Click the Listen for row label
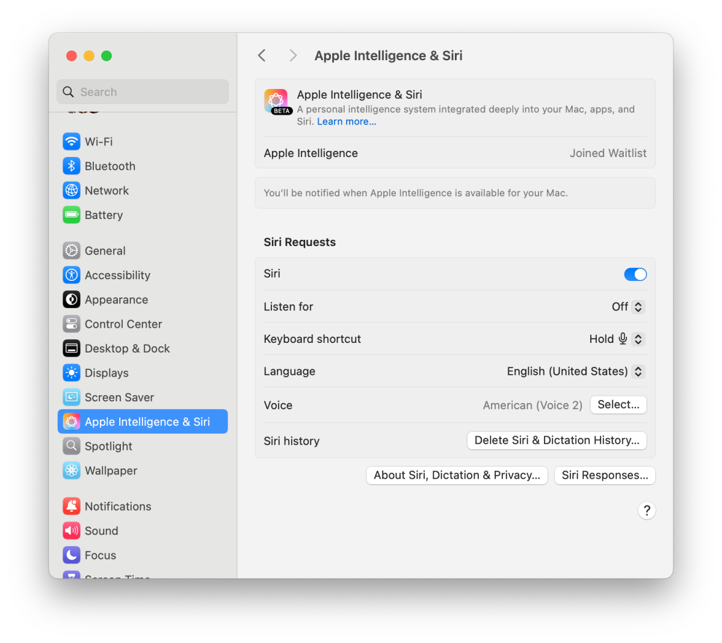This screenshot has height=643, width=722. (288, 307)
